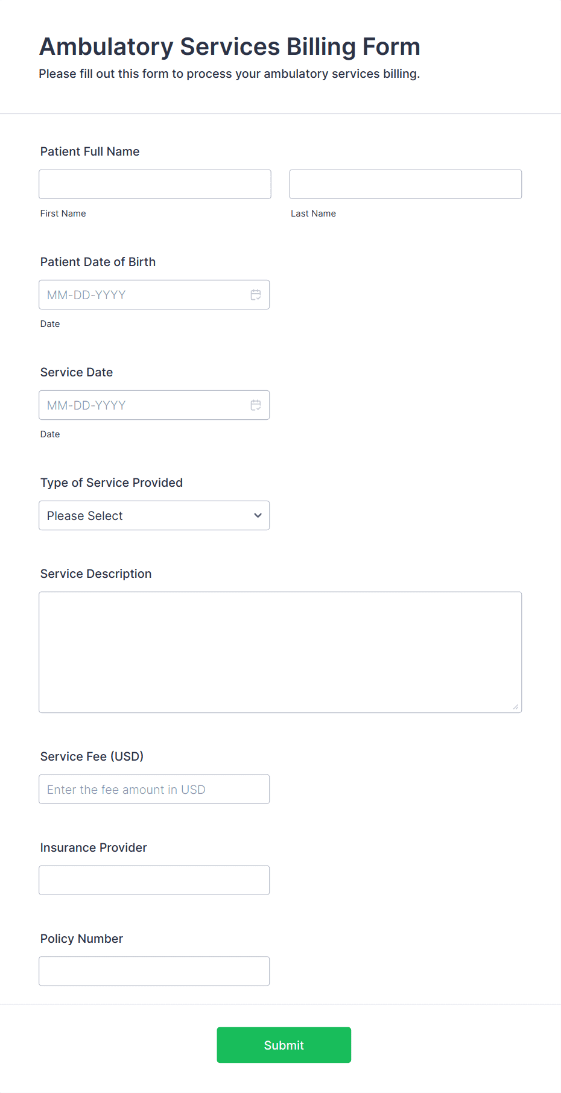Open calendar picker for Service Date
The height and width of the screenshot is (1093, 561).
256,405
